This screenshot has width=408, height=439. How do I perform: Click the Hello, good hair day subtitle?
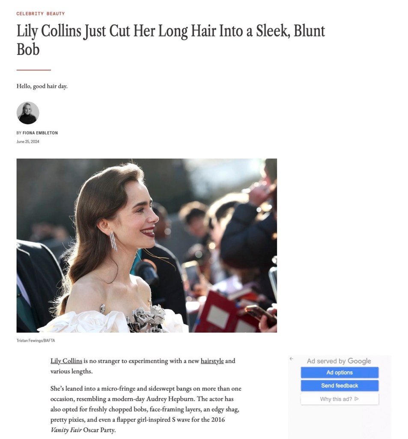(x=42, y=86)
